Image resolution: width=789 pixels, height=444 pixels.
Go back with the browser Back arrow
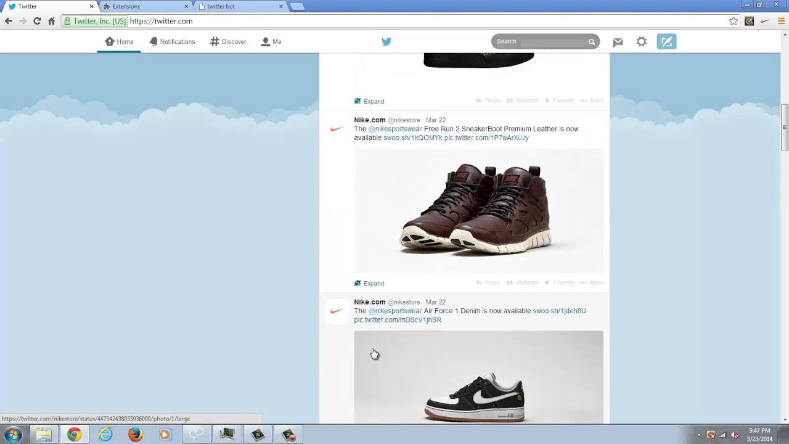tap(9, 21)
